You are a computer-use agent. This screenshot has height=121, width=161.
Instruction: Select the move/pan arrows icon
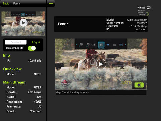pyautogui.click(x=94, y=45)
